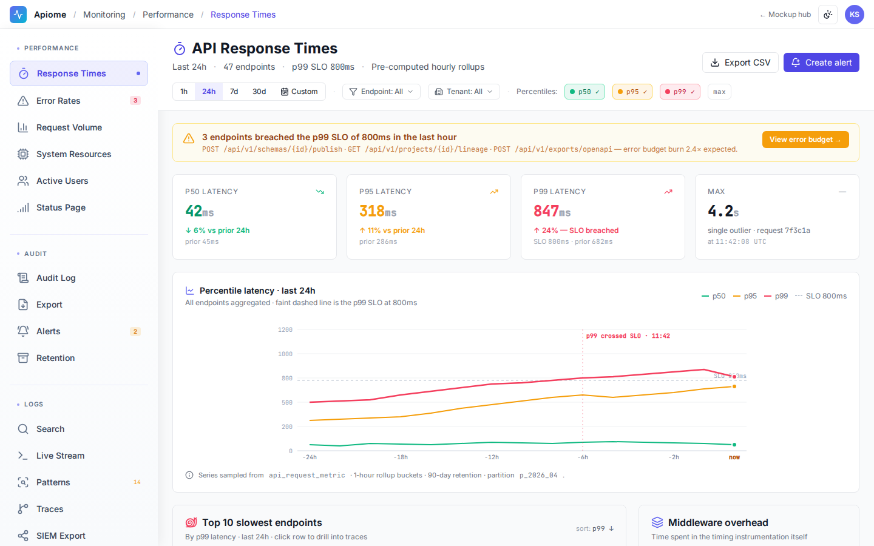
Task: Click the System Resources chip icon
Action: [23, 154]
